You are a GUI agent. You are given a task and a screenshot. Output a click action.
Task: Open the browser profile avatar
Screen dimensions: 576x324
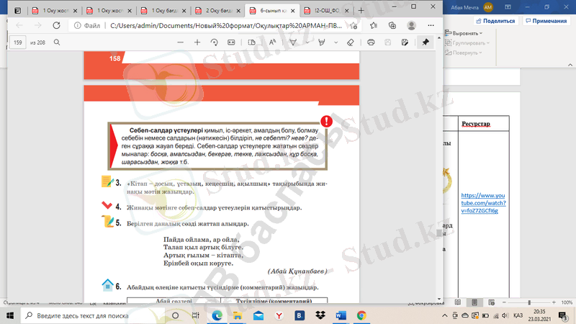(411, 24)
